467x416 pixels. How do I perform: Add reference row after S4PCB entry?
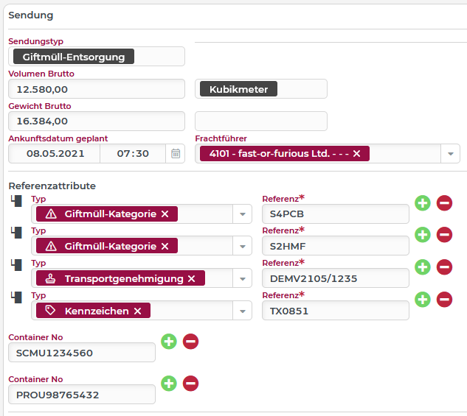click(x=423, y=203)
